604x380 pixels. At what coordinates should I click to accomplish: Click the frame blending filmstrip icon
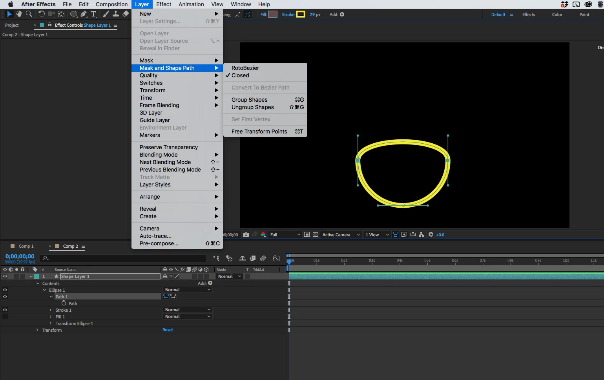click(x=253, y=258)
